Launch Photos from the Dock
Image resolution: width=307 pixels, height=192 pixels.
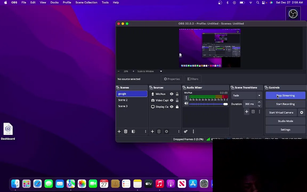[82, 184]
